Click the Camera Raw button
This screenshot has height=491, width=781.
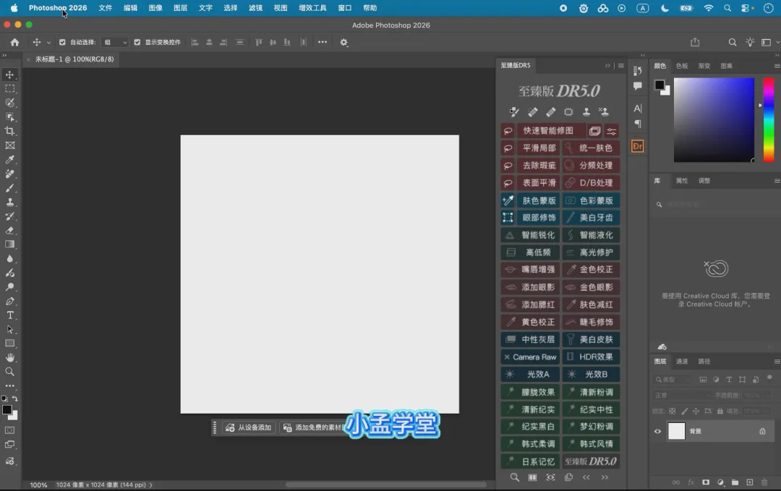[530, 357]
